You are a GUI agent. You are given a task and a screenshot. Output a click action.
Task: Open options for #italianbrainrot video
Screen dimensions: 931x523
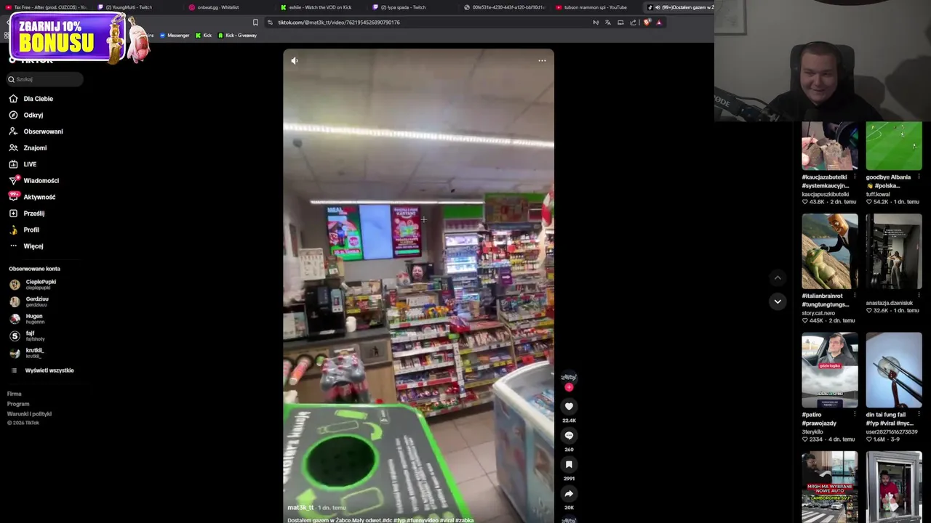click(855, 296)
